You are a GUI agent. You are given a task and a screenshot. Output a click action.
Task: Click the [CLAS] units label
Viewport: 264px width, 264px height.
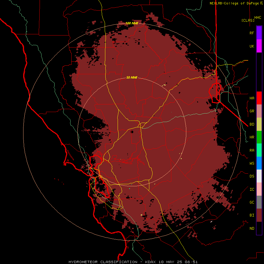(x=248, y=20)
